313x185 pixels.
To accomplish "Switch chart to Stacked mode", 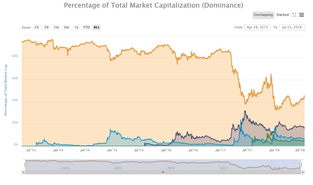I will pyautogui.click(x=282, y=15).
